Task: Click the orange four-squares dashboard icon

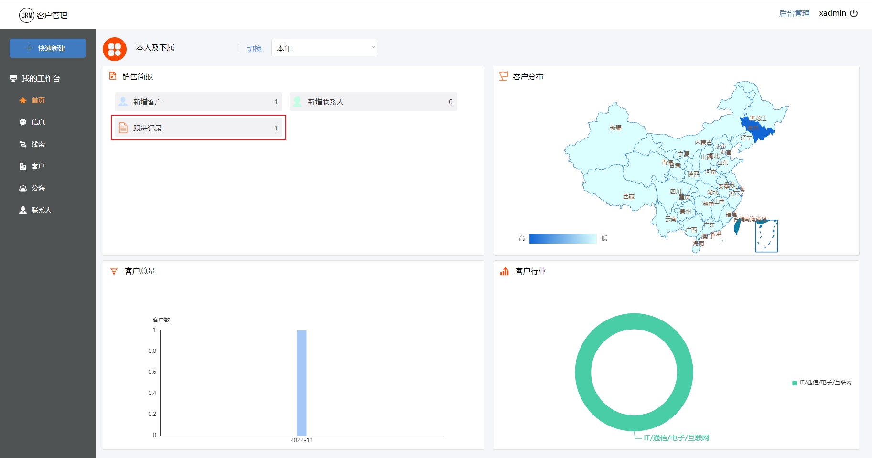Action: click(x=115, y=49)
